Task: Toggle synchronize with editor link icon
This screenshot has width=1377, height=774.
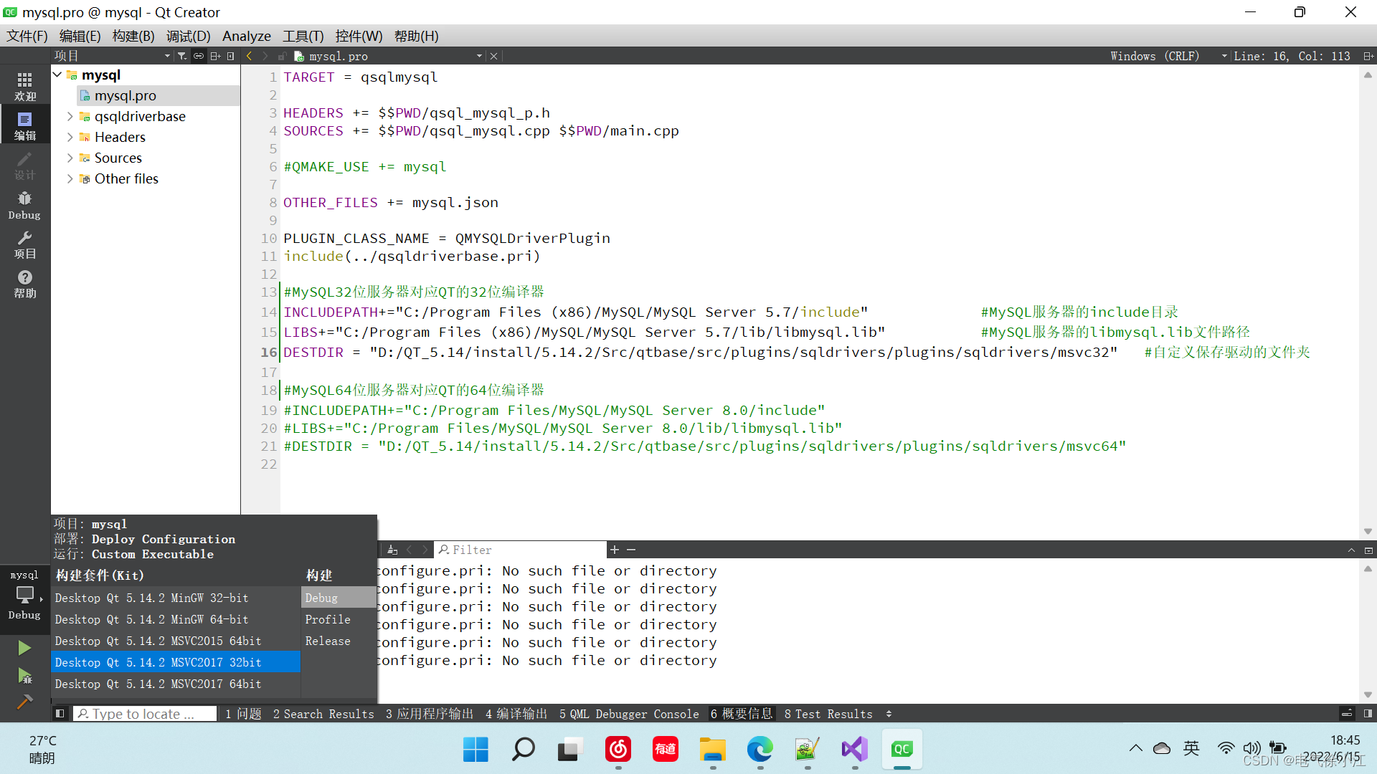Action: 199,56
